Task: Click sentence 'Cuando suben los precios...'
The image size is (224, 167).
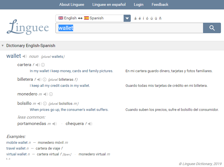Action: click(172, 110)
